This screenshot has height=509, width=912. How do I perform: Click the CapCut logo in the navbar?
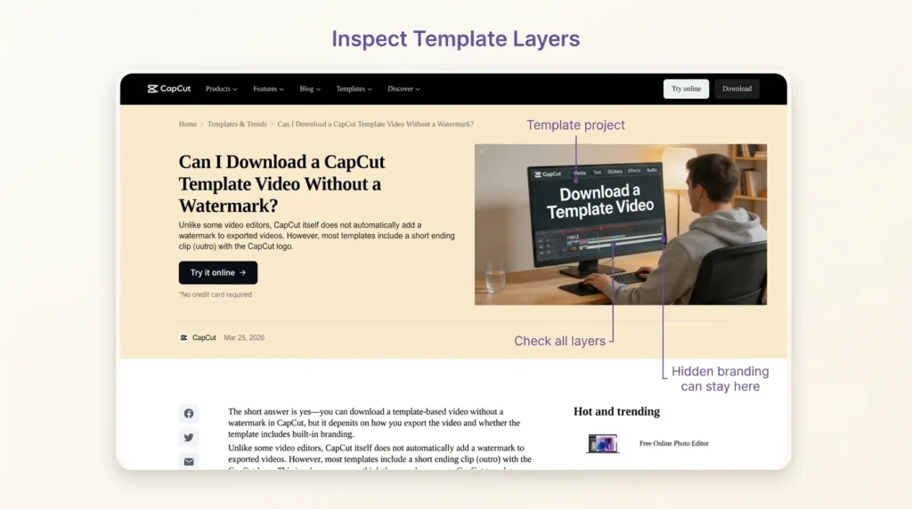coord(168,89)
